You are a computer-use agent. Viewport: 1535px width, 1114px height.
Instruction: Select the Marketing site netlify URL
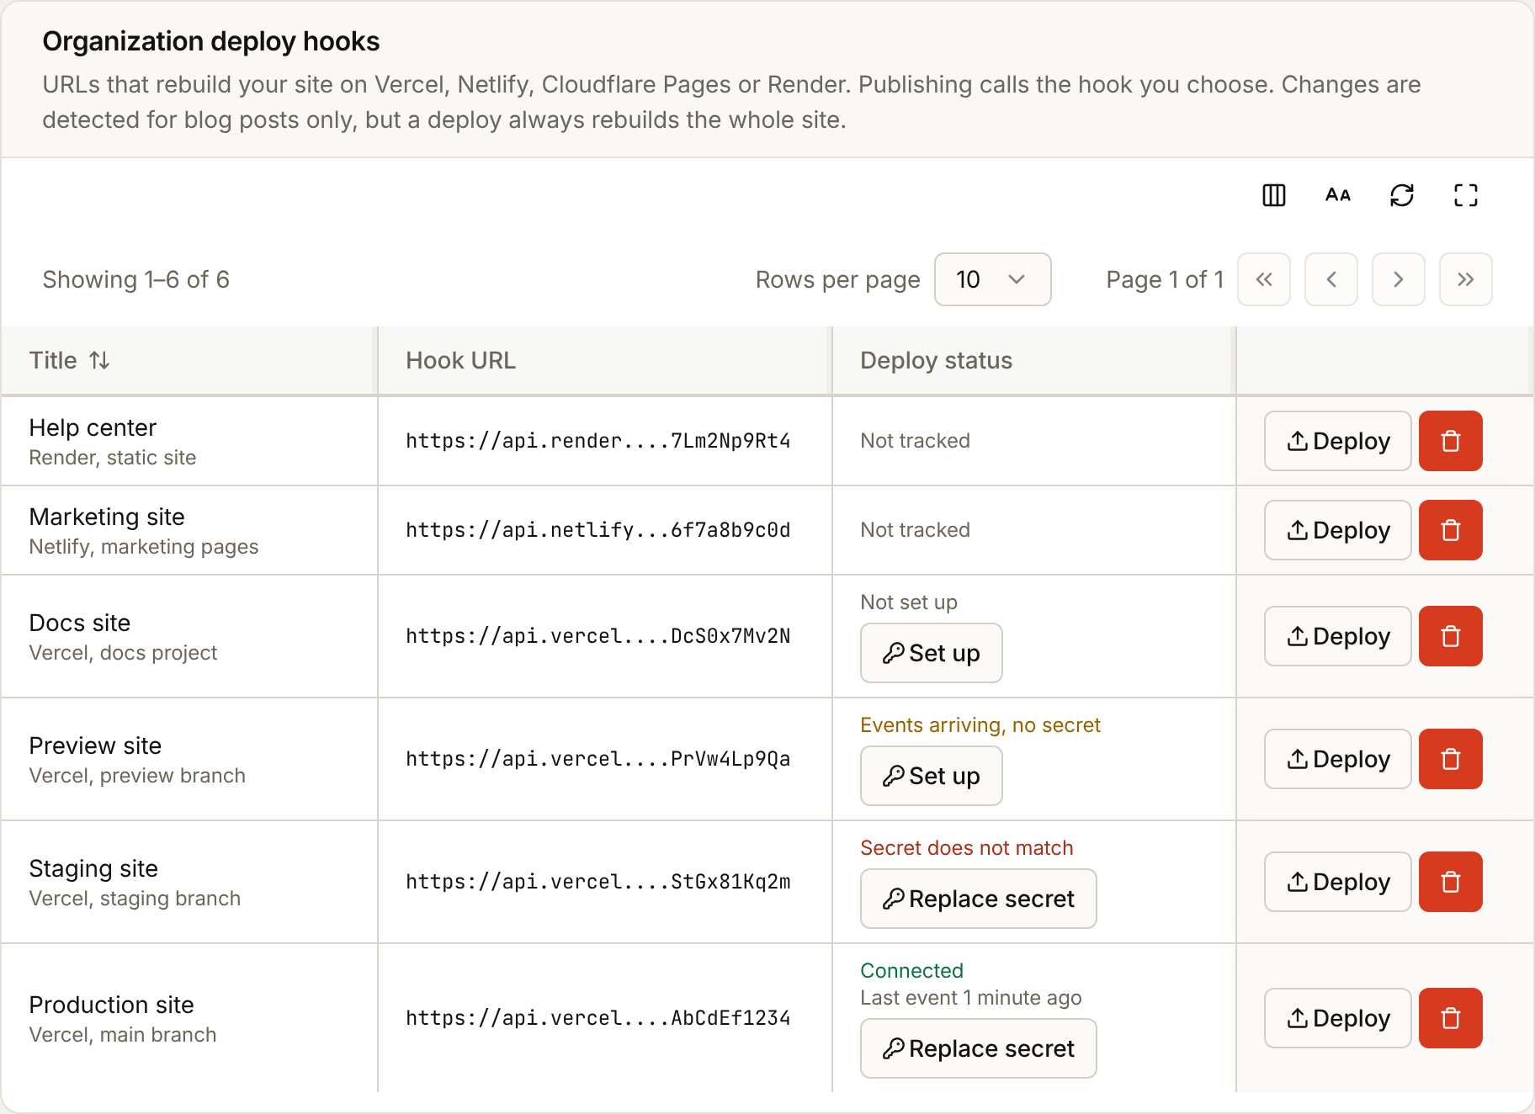(x=598, y=530)
